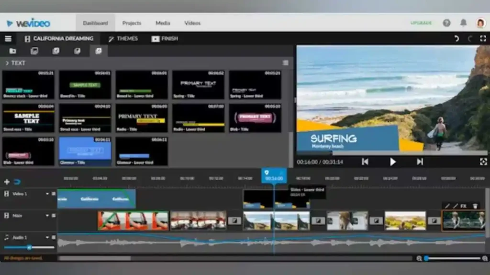The height and width of the screenshot is (275, 490).
Task: Open transition after the meadow clip
Action: coord(434,221)
